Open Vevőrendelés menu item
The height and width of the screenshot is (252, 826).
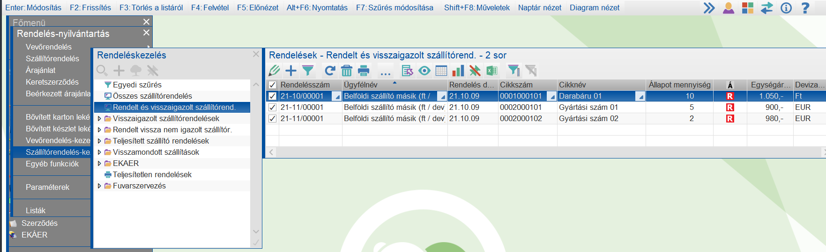(49, 47)
